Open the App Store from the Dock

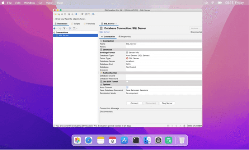click(124, 140)
